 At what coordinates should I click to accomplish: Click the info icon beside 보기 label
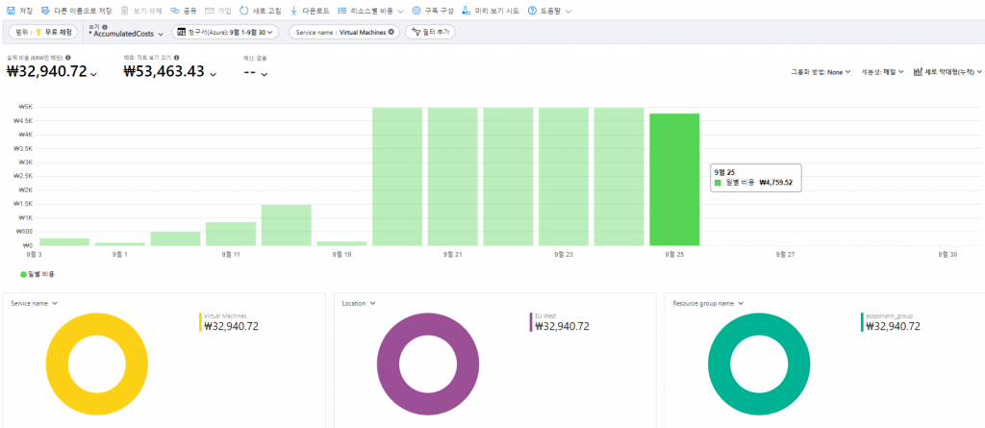104,27
